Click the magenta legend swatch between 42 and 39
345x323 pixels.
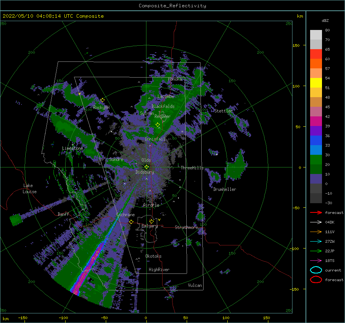[x=316, y=121]
